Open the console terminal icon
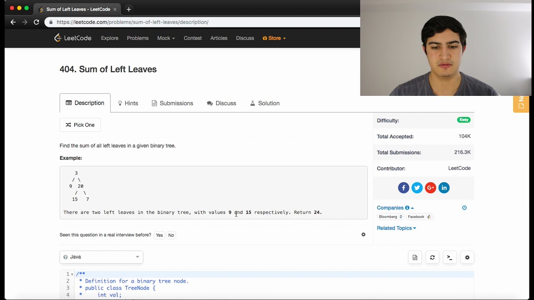This screenshot has width=534, height=300. click(x=450, y=257)
